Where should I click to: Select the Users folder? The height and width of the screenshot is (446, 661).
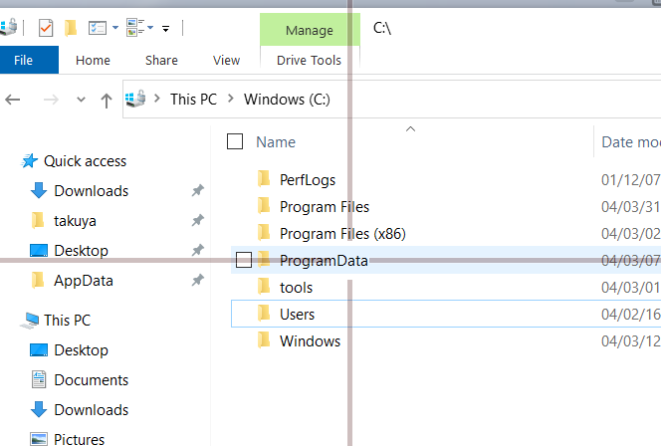pyautogui.click(x=298, y=315)
